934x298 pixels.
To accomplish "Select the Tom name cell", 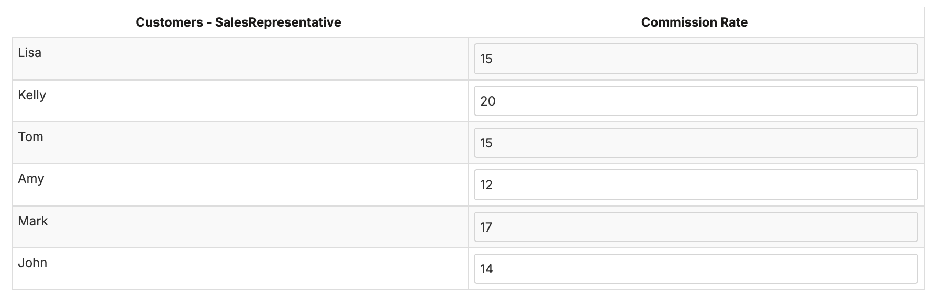I will pyautogui.click(x=31, y=137).
